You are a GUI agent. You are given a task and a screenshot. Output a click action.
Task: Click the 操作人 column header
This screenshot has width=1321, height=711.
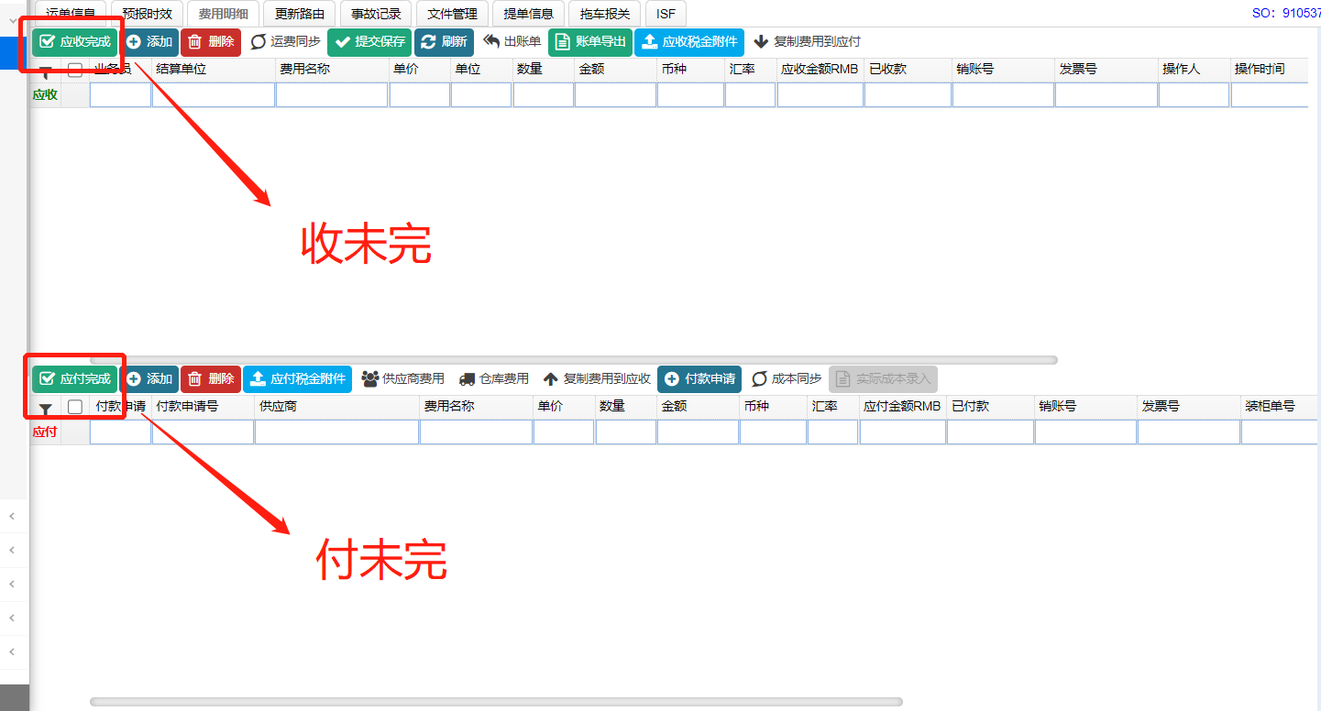coord(1181,70)
